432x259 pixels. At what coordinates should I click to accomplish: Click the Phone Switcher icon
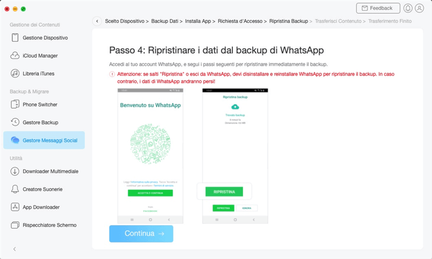(15, 105)
